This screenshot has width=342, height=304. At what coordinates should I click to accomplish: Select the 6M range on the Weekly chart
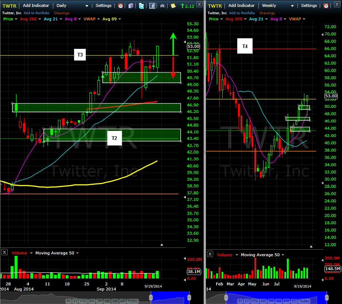tap(263, 301)
